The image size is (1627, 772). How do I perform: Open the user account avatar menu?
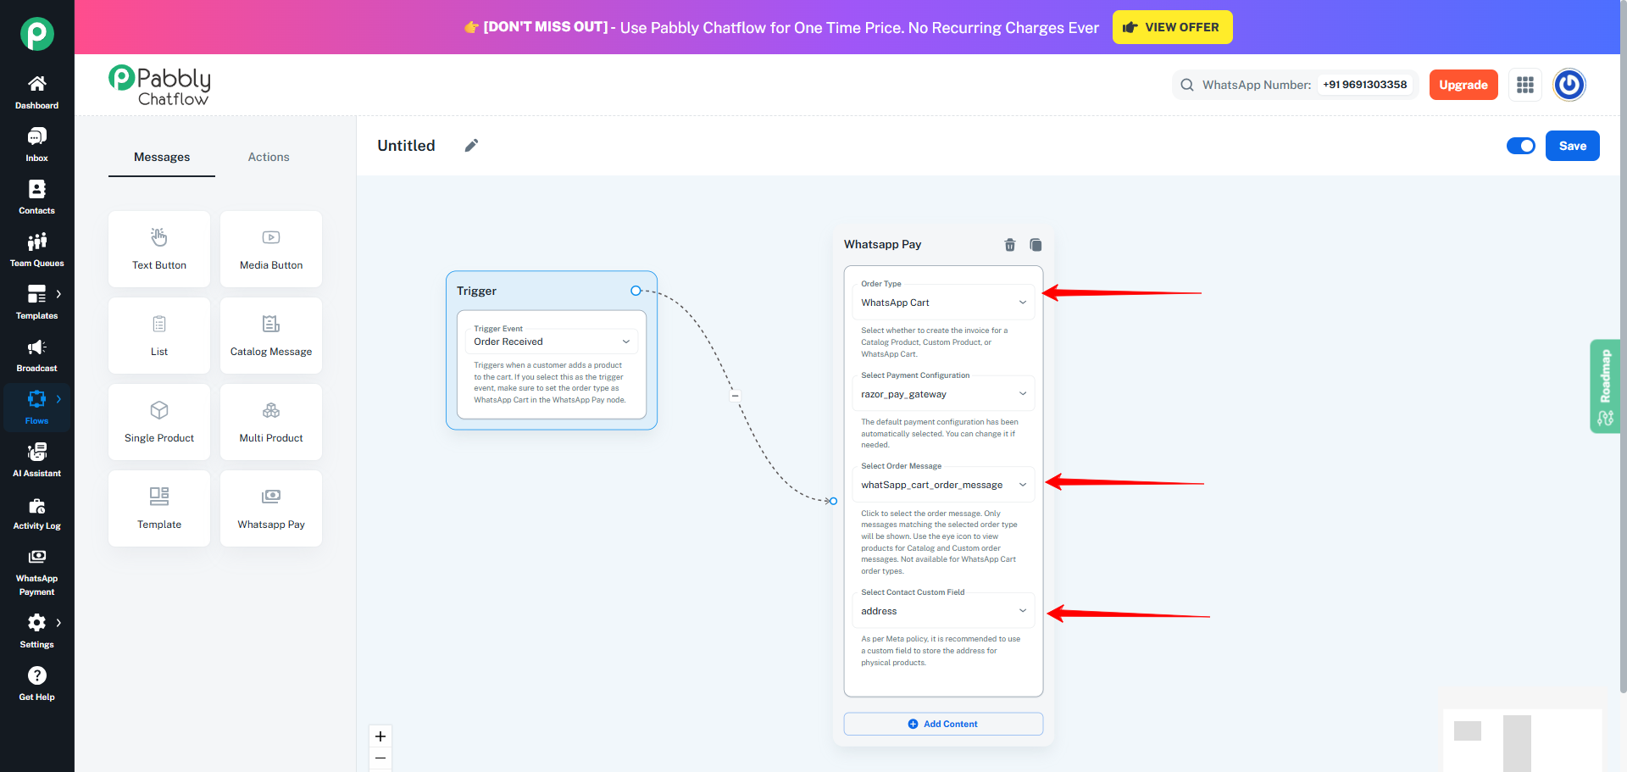point(1569,85)
